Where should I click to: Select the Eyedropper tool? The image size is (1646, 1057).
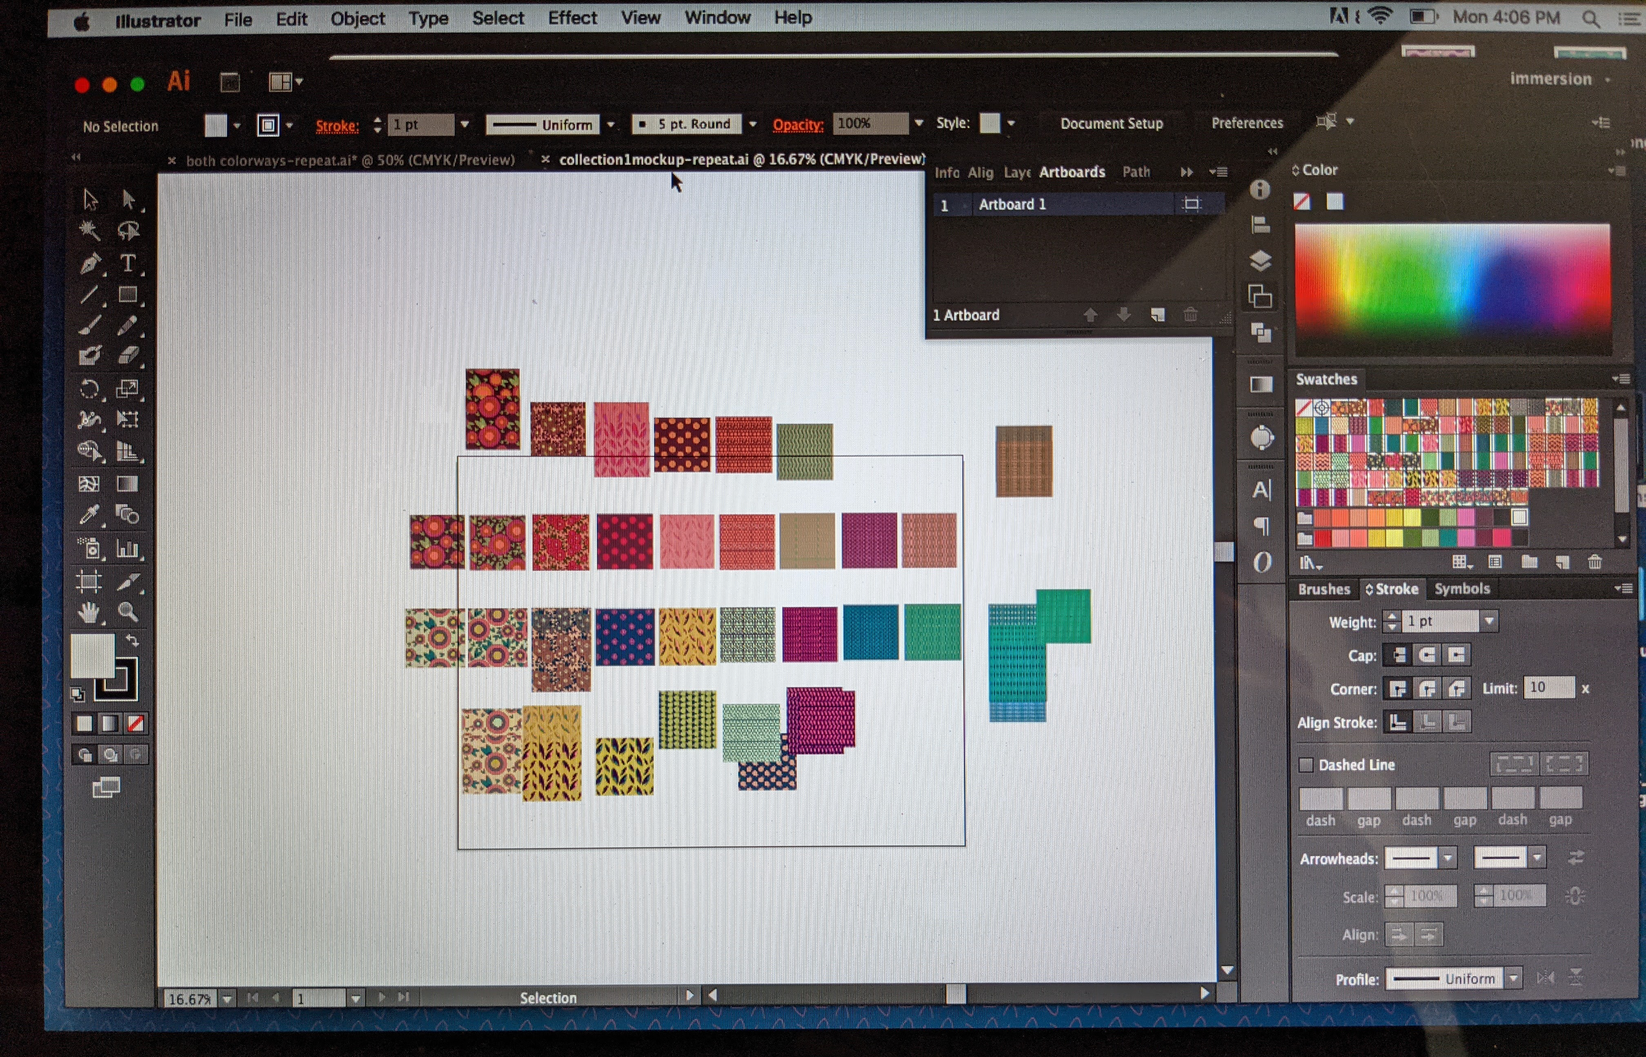tap(89, 515)
